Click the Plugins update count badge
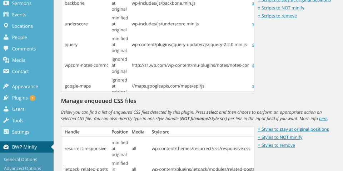 click(33, 98)
